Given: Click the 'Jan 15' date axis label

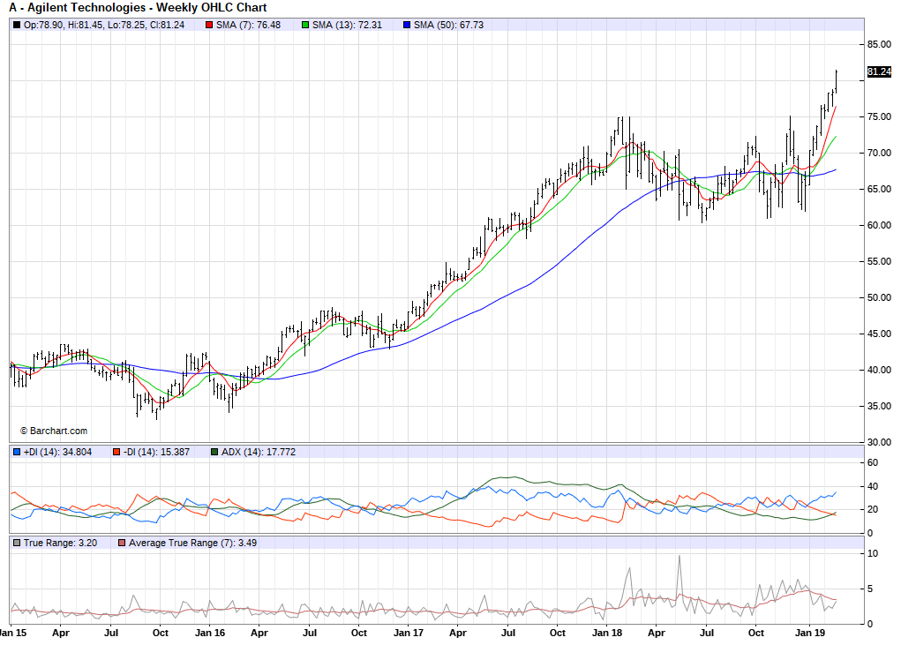Looking at the screenshot, I should (12, 633).
